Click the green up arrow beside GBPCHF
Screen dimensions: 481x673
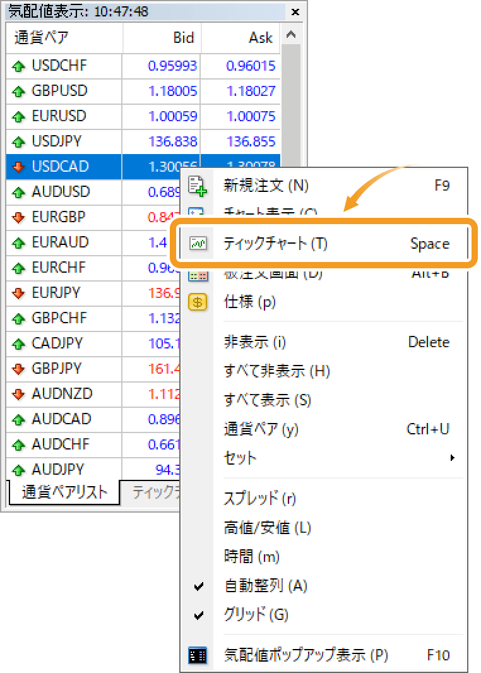[x=18, y=318]
